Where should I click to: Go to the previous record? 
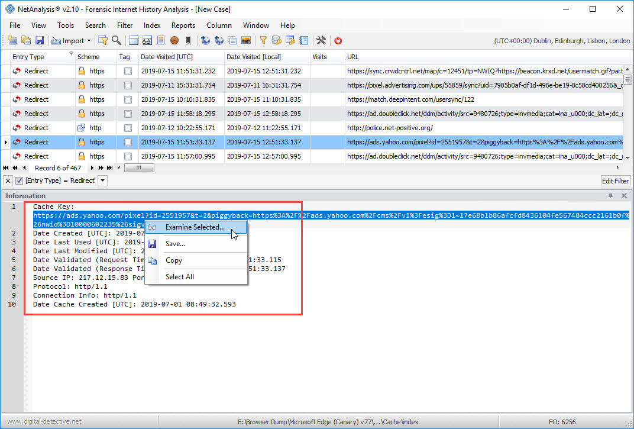pyautogui.click(x=24, y=167)
